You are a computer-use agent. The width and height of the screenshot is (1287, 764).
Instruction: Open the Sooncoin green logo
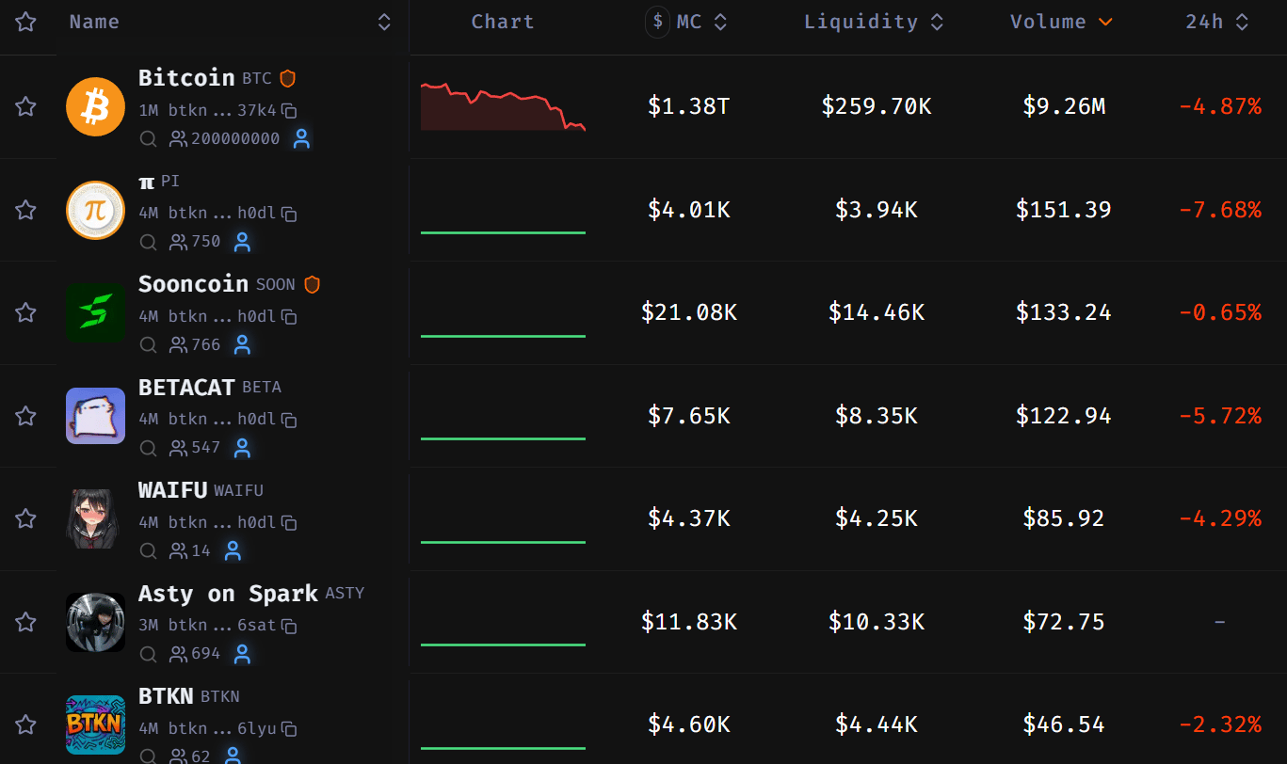pos(95,312)
